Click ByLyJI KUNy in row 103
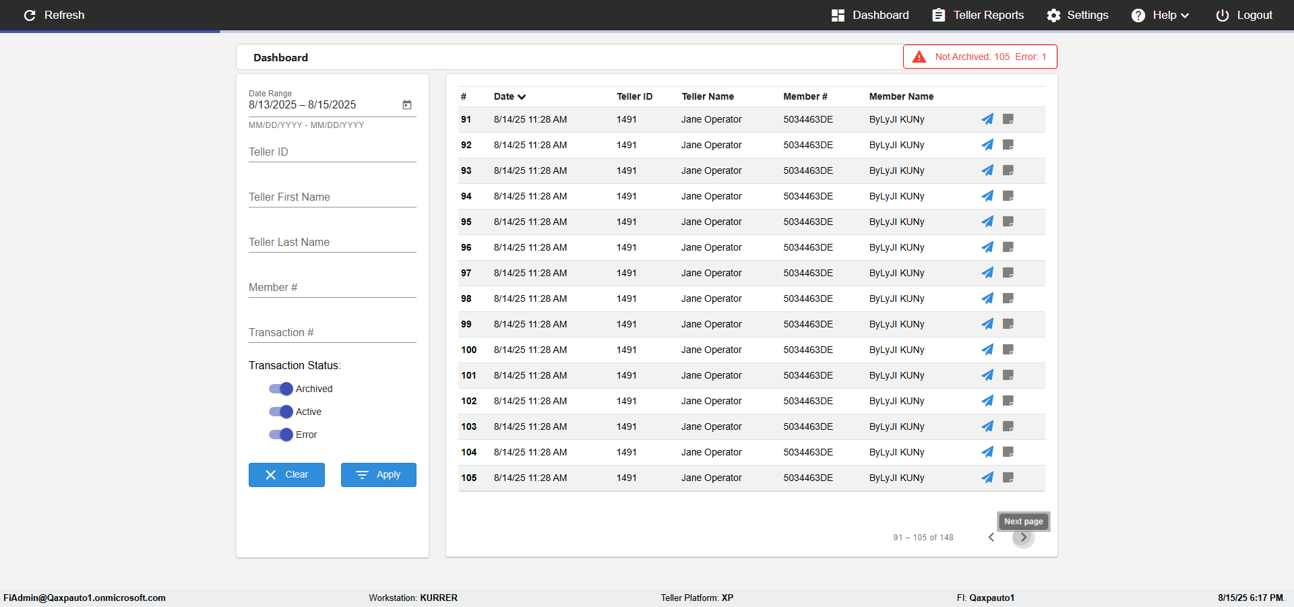The height and width of the screenshot is (607, 1294). point(896,427)
